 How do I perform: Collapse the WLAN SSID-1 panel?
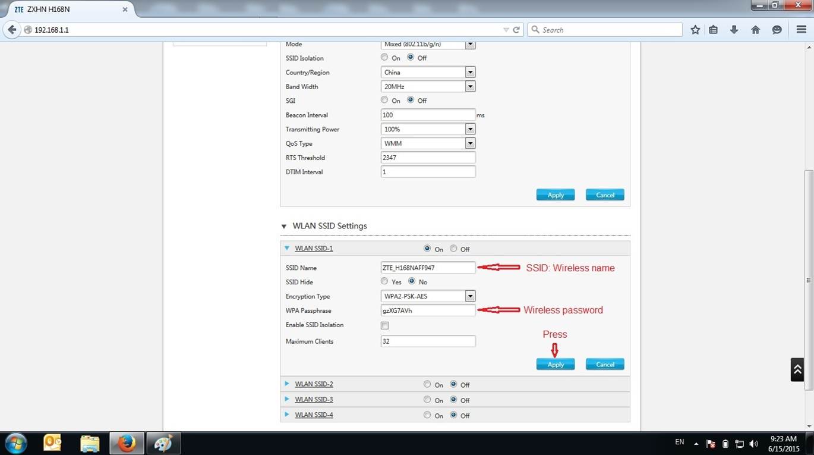point(287,248)
